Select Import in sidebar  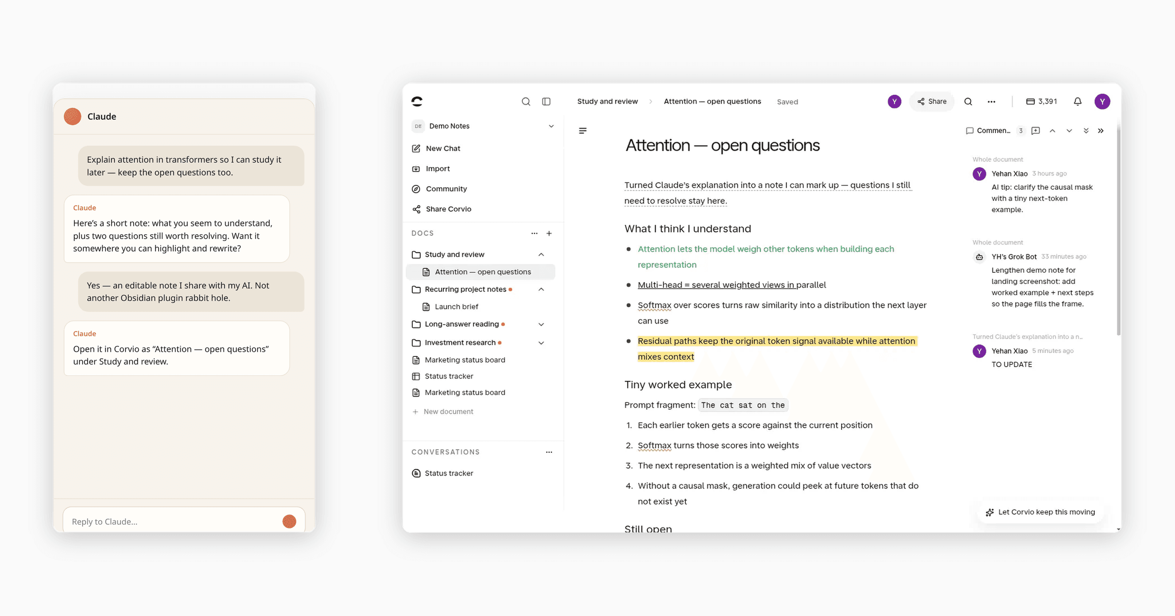click(x=430, y=168)
